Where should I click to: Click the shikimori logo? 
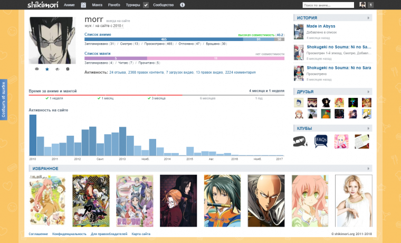[x=43, y=5]
